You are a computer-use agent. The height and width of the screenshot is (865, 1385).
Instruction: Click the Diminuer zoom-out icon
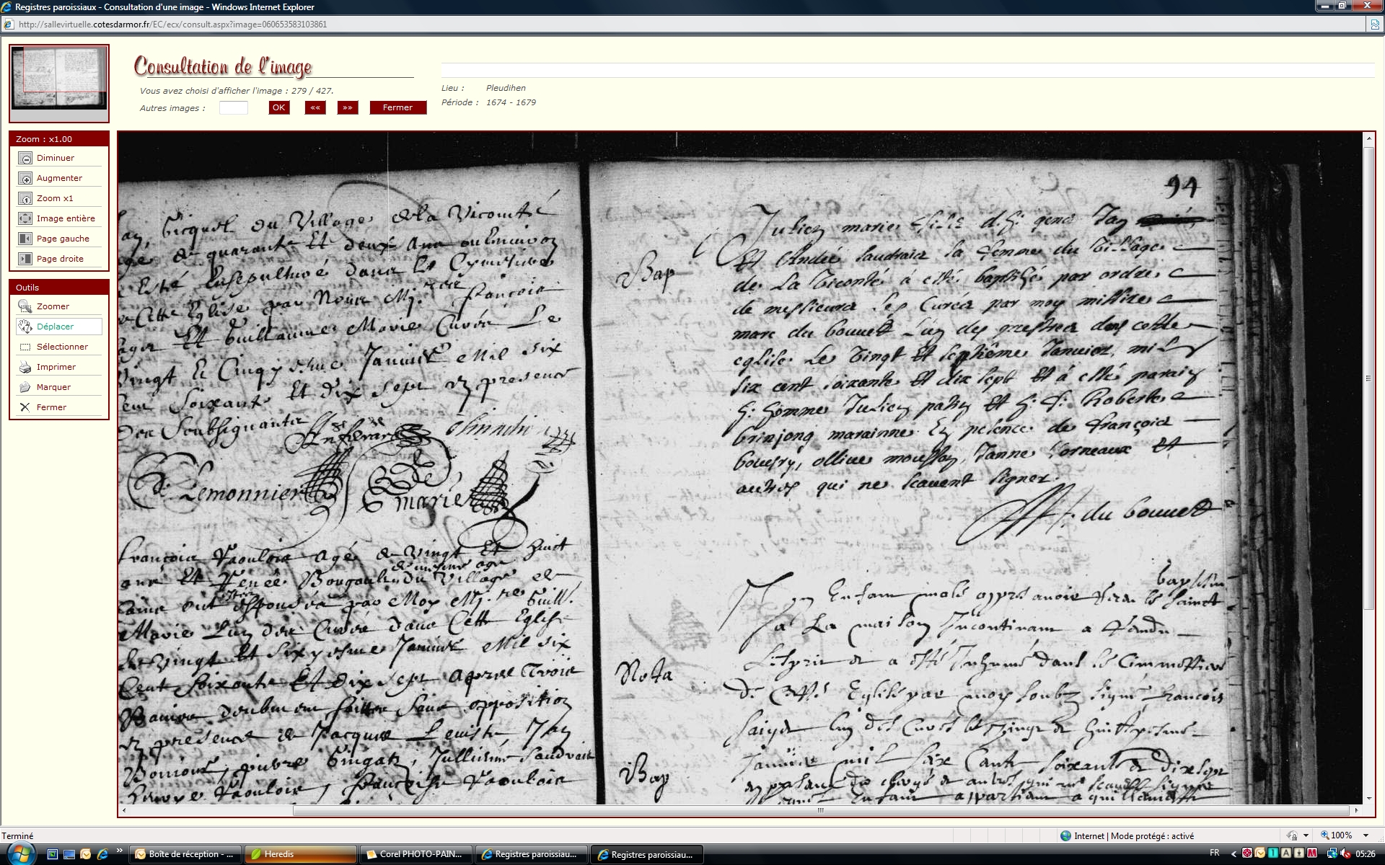(x=25, y=158)
